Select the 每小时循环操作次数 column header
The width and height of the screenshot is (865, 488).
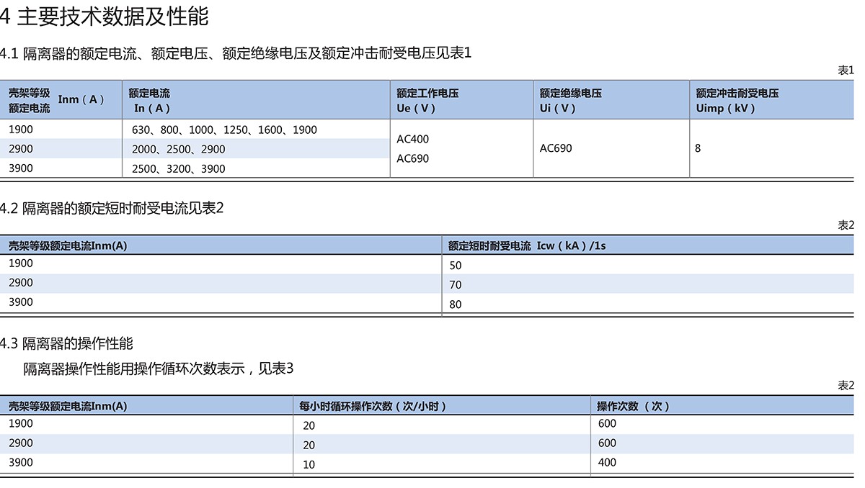[373, 406]
